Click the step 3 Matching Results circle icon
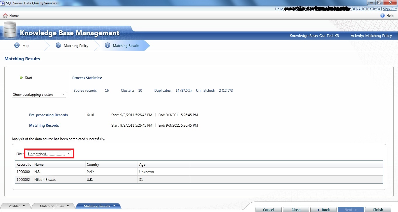 point(108,45)
